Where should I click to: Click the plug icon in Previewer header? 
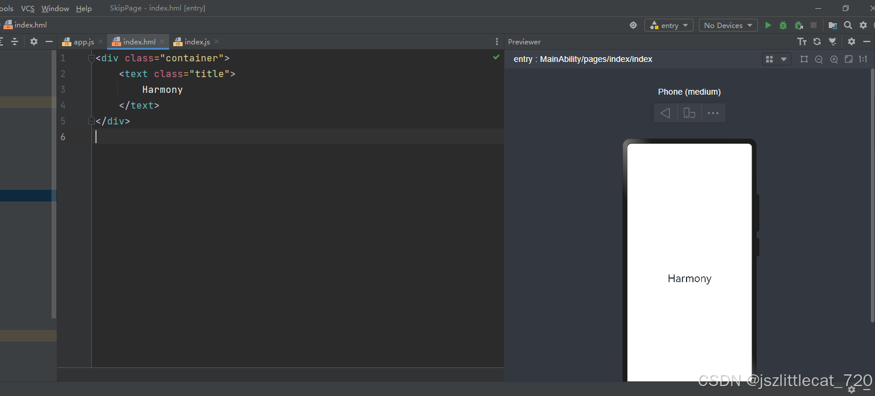tap(833, 41)
